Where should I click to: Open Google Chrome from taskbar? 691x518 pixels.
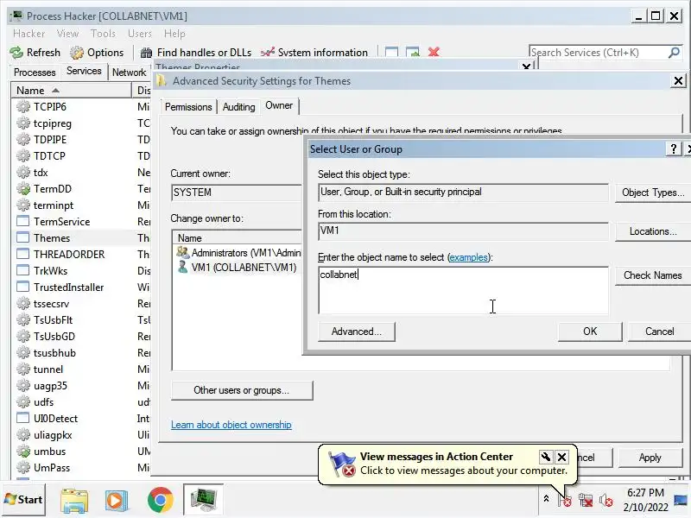point(160,500)
